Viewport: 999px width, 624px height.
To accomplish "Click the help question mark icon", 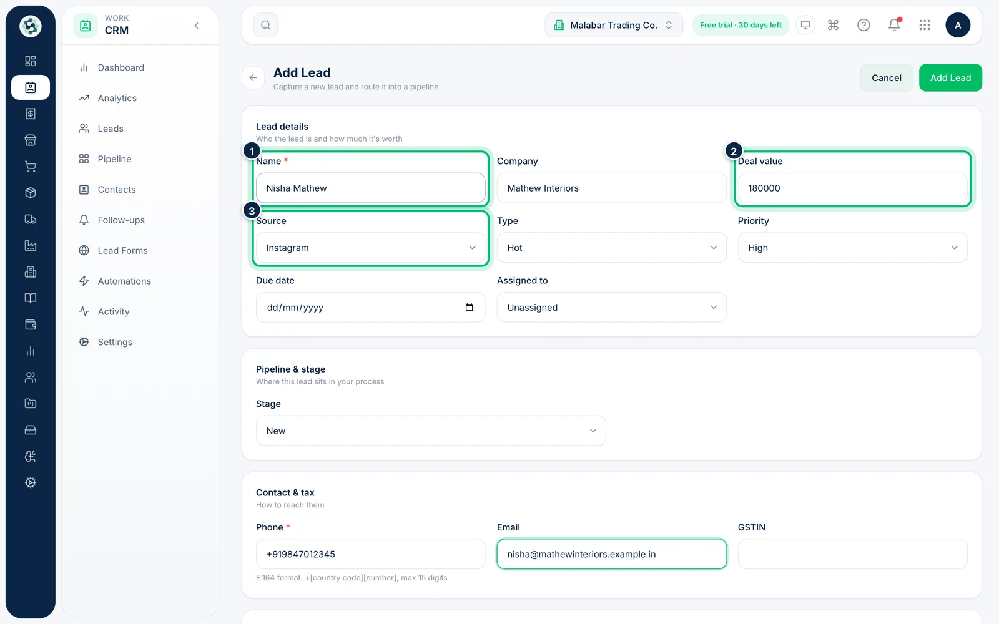I will click(864, 25).
